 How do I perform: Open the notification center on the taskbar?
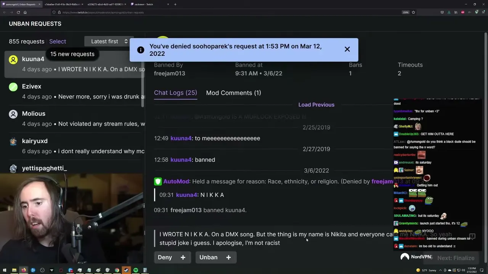pyautogui.click(x=482, y=270)
